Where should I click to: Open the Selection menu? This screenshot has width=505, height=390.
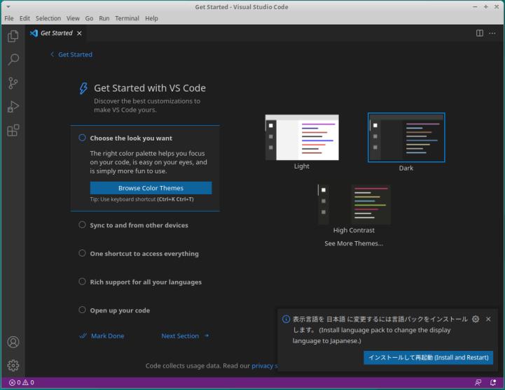(48, 18)
